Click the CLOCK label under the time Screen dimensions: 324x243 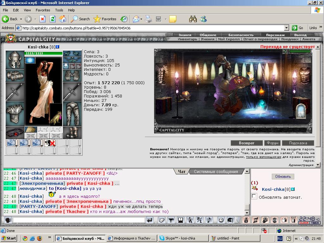304,223
